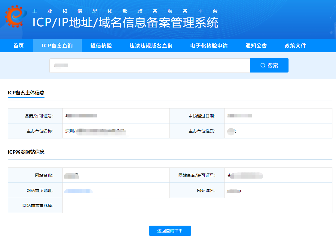
Task: Select the ICP备案查询 navigation tab
Action: [57, 46]
